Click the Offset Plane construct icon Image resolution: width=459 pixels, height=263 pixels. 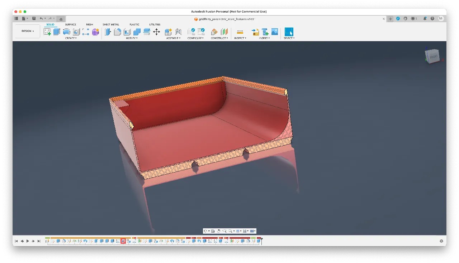pos(214,31)
